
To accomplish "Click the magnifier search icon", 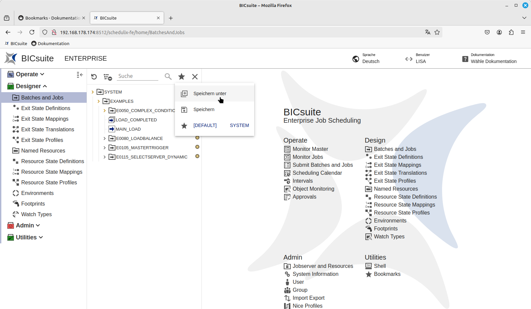I will click(x=168, y=77).
